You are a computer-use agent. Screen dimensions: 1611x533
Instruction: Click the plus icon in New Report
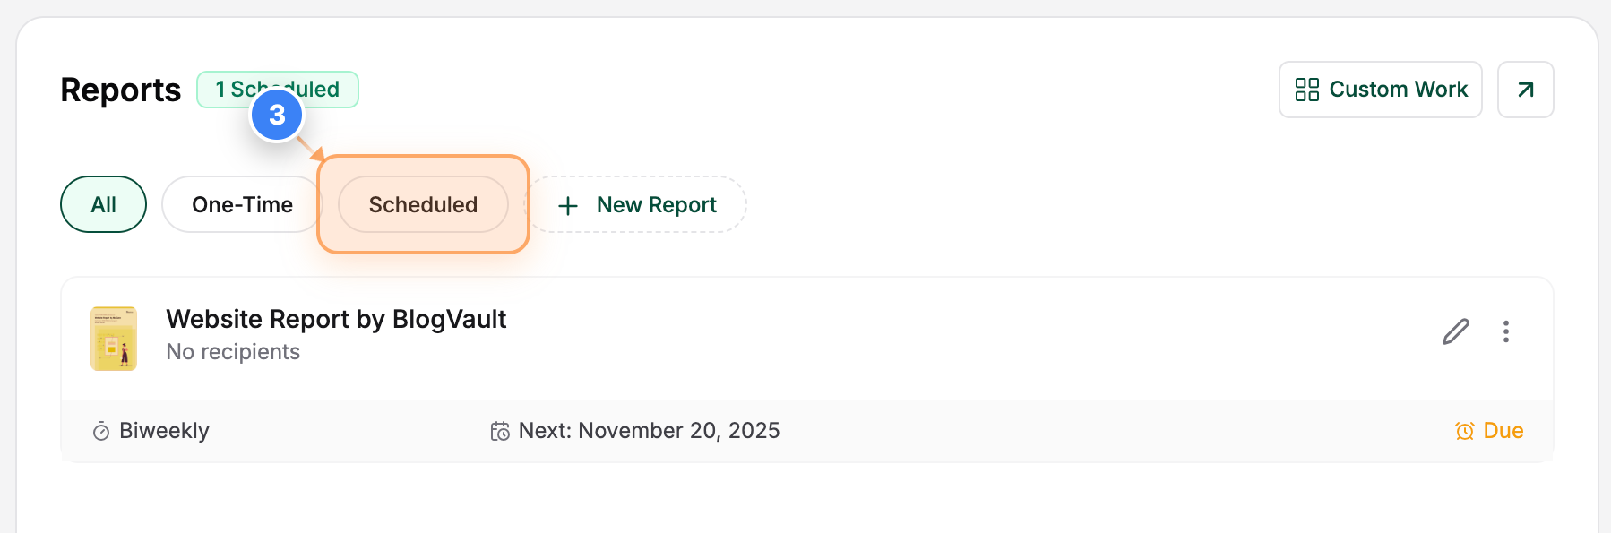(x=567, y=204)
